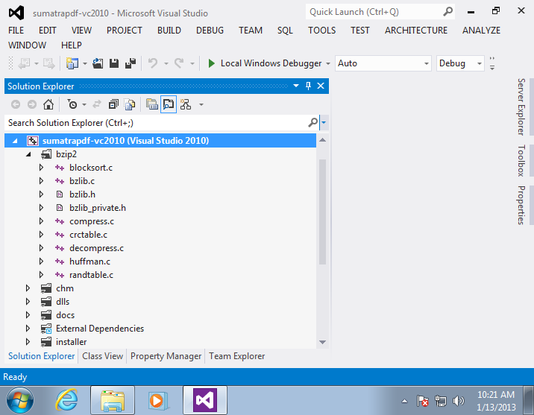
Task: Expand the chm project node
Action: [28, 288]
